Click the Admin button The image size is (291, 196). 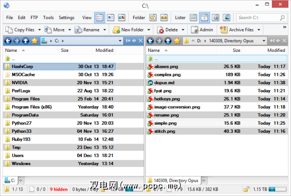coord(202,30)
